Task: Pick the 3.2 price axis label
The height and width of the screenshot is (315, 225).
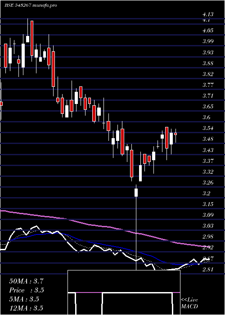Action: point(206,193)
